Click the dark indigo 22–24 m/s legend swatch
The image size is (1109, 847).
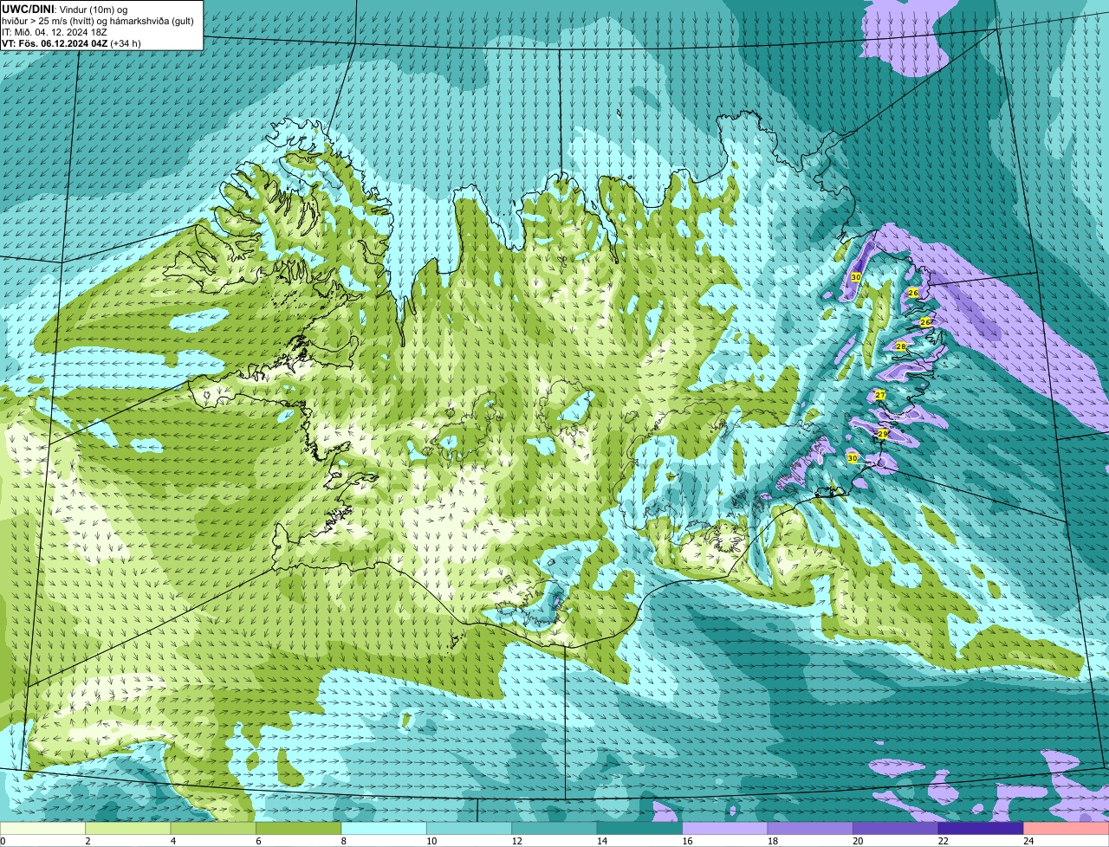tap(981, 828)
